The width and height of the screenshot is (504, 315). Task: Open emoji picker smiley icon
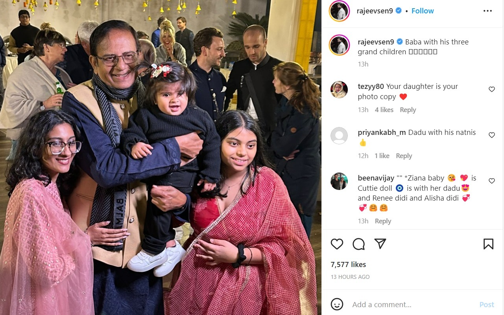[337, 304]
